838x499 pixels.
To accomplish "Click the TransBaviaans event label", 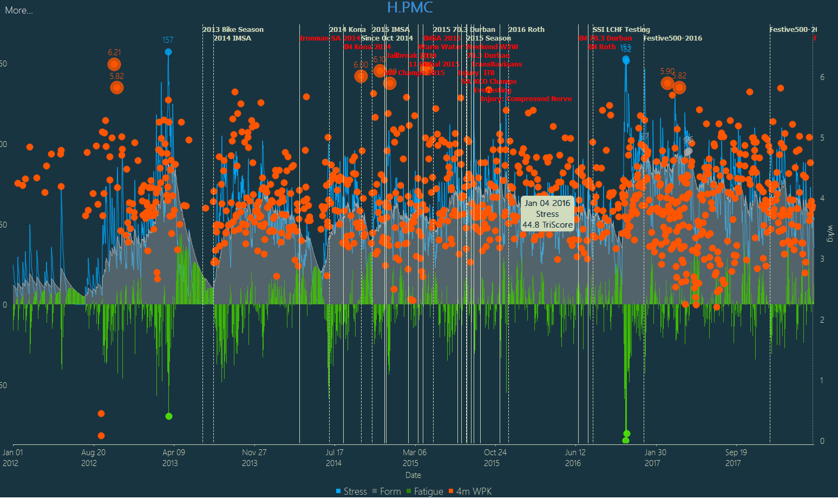I will coord(496,64).
